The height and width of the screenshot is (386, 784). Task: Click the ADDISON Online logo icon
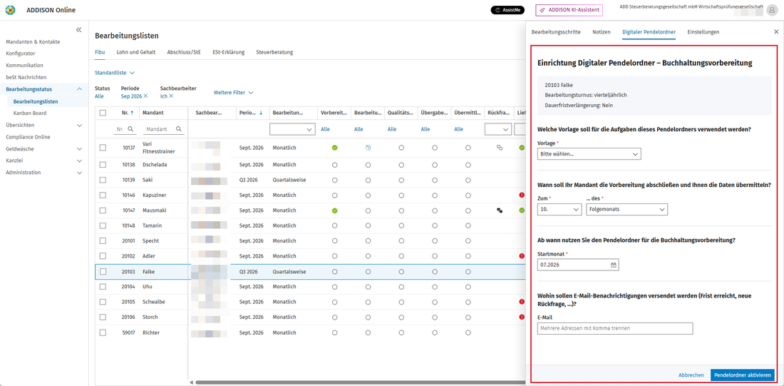point(10,9)
